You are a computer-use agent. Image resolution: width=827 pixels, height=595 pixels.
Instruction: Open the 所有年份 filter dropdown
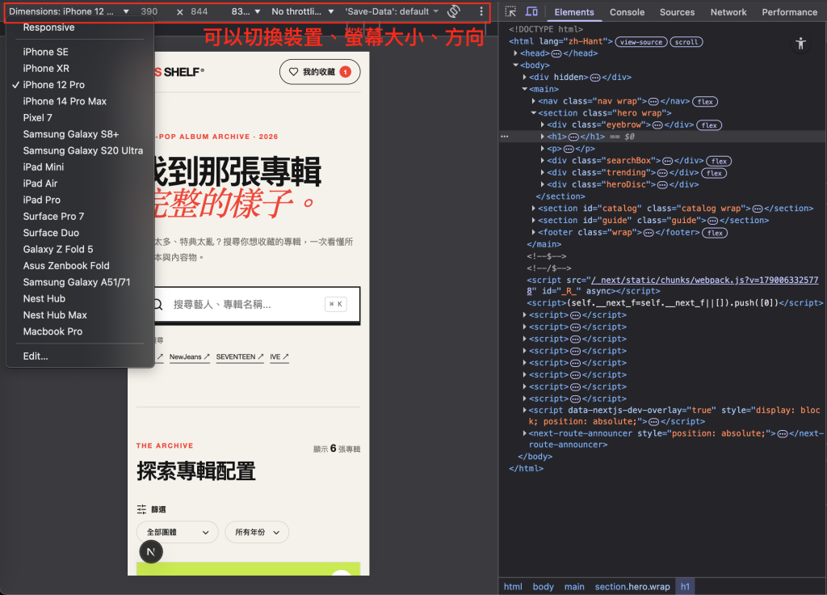pyautogui.click(x=257, y=532)
